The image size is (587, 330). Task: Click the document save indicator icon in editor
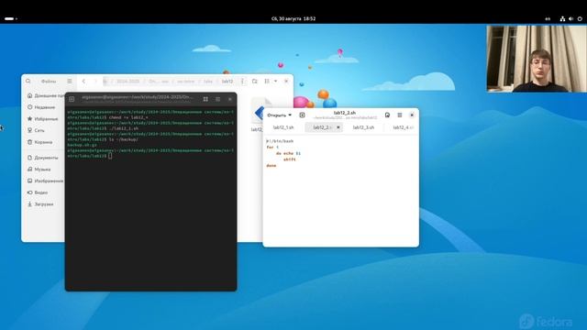(x=387, y=115)
